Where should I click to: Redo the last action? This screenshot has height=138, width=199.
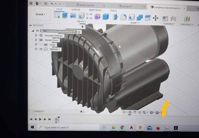(60, 4)
